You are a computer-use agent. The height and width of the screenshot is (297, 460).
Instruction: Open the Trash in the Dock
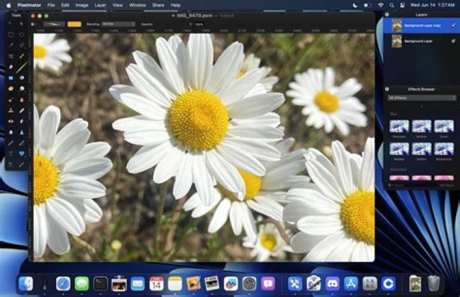click(x=434, y=284)
